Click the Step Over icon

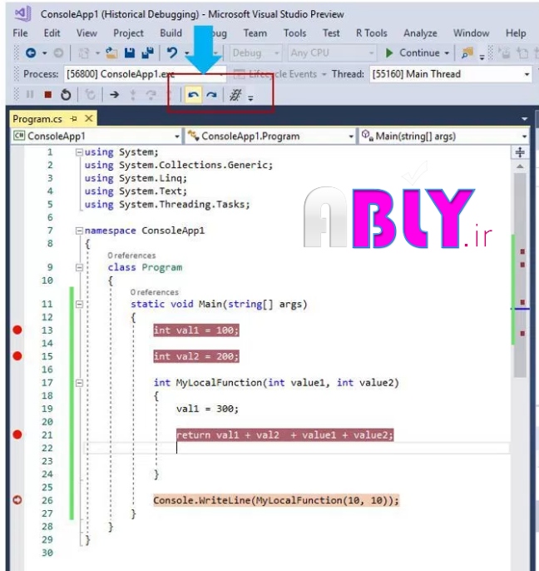point(151,95)
